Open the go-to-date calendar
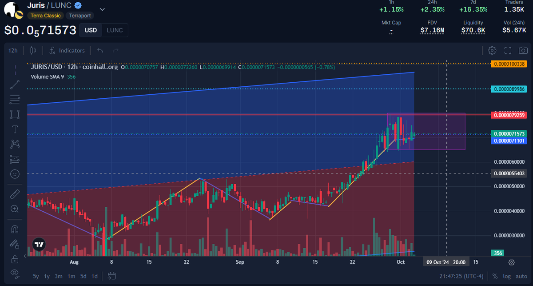 pos(111,276)
